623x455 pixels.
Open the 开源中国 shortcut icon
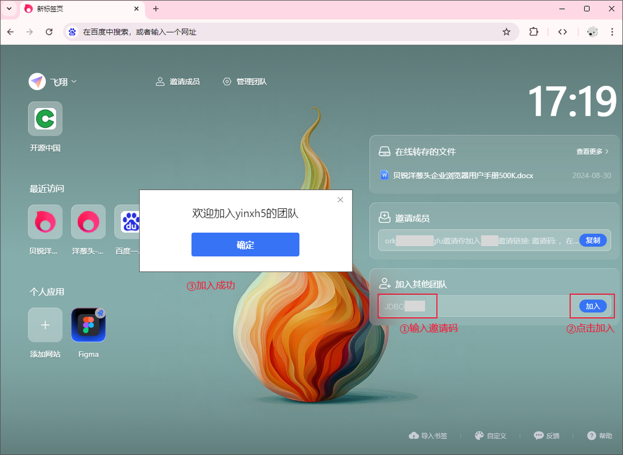click(x=45, y=119)
